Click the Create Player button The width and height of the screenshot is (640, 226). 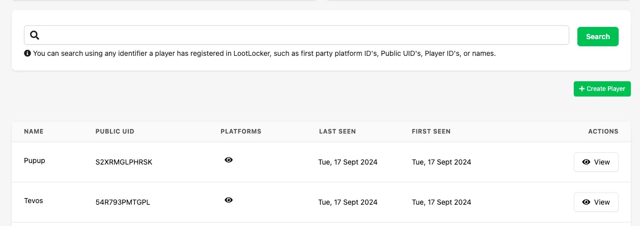[602, 88]
